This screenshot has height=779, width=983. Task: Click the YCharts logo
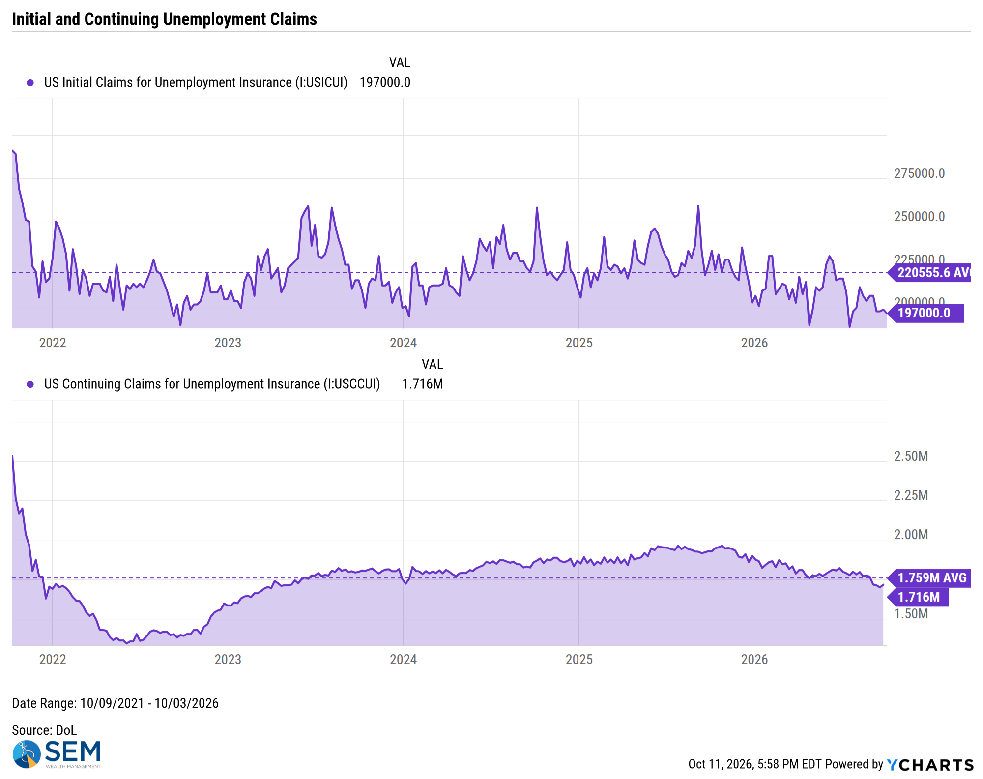coord(930,765)
